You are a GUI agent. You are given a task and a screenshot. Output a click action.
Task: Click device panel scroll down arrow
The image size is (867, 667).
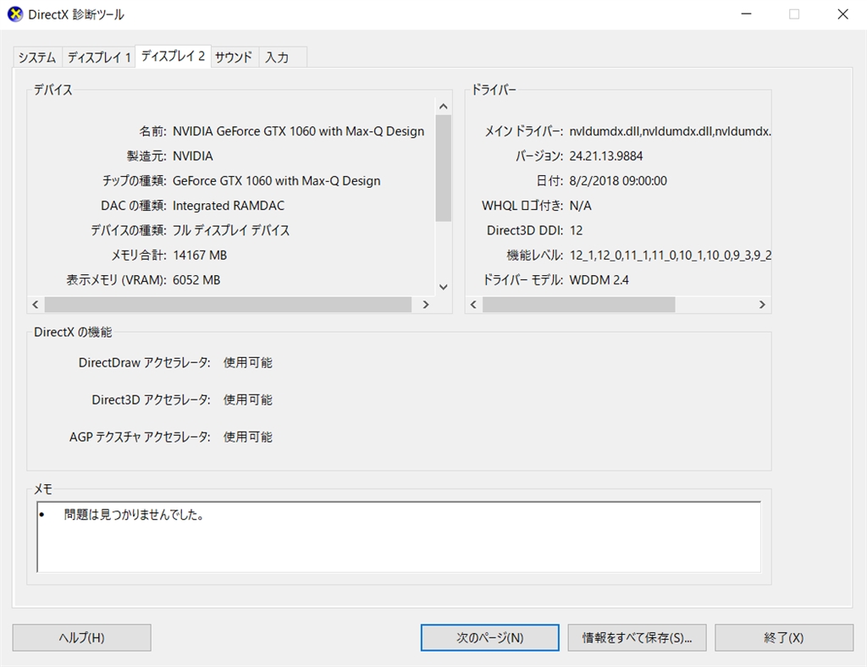(443, 287)
